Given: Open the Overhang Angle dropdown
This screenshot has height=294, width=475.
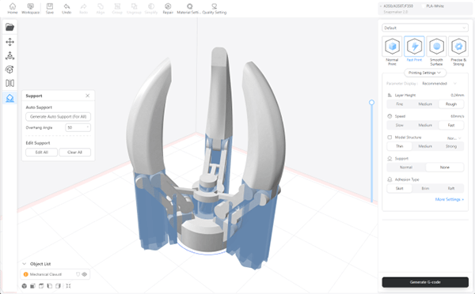Looking at the screenshot, I should [78, 128].
